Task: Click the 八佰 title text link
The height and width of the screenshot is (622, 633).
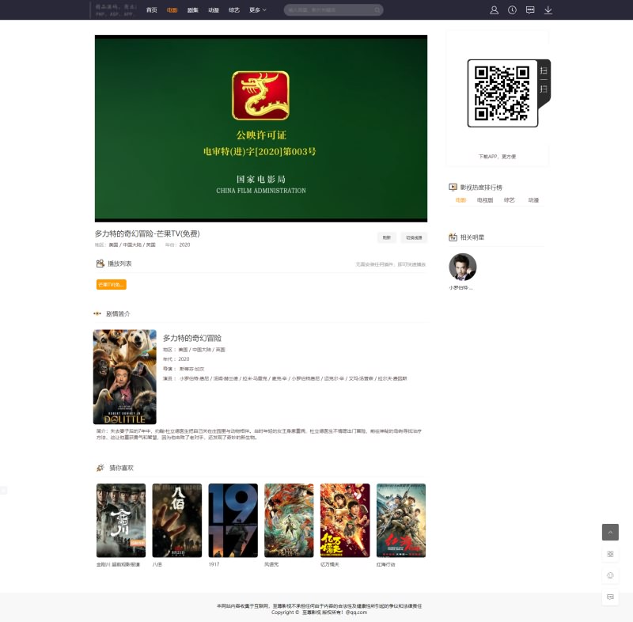Action: coord(157,564)
